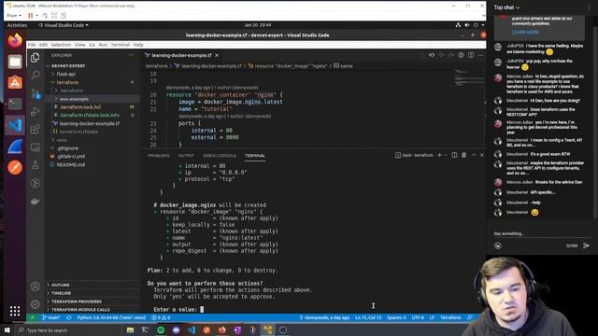Image resolution: width=598 pixels, height=336 pixels.
Task: Collapse the terraform folder
Action: 67,82
